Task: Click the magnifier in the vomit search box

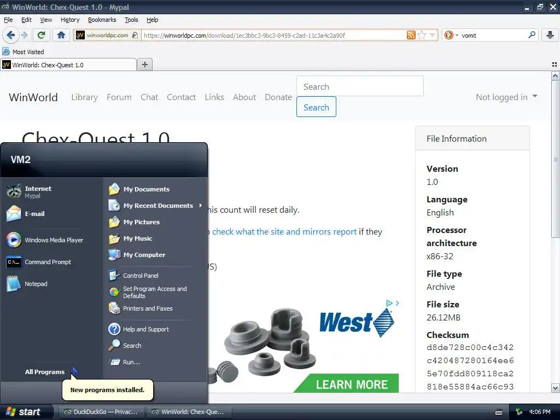Action: [532, 35]
